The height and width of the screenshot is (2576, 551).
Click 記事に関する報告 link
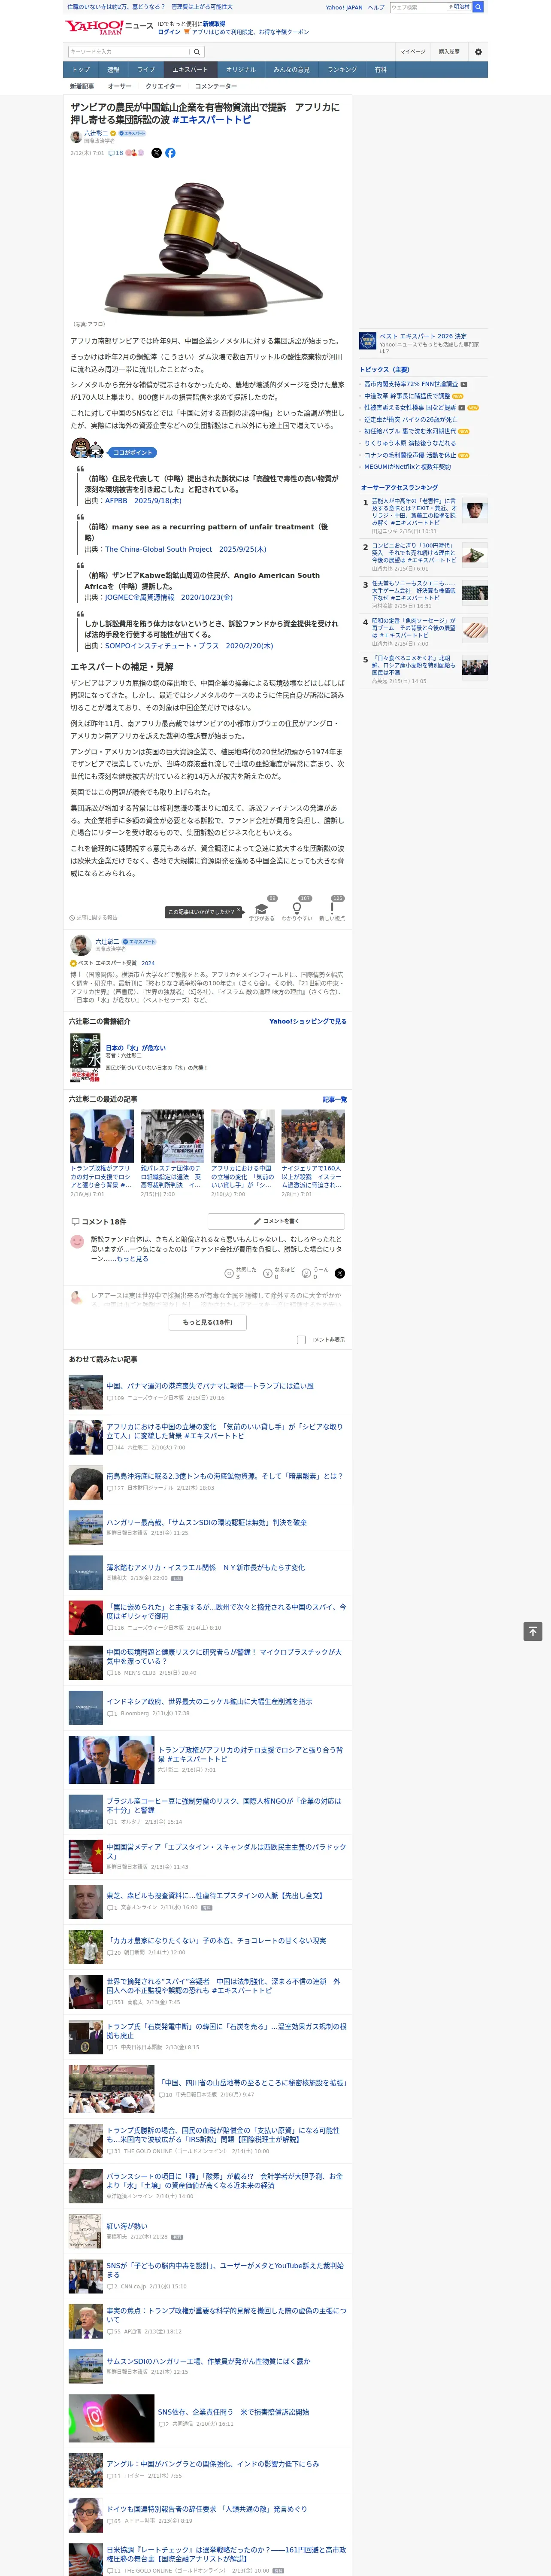click(x=94, y=917)
